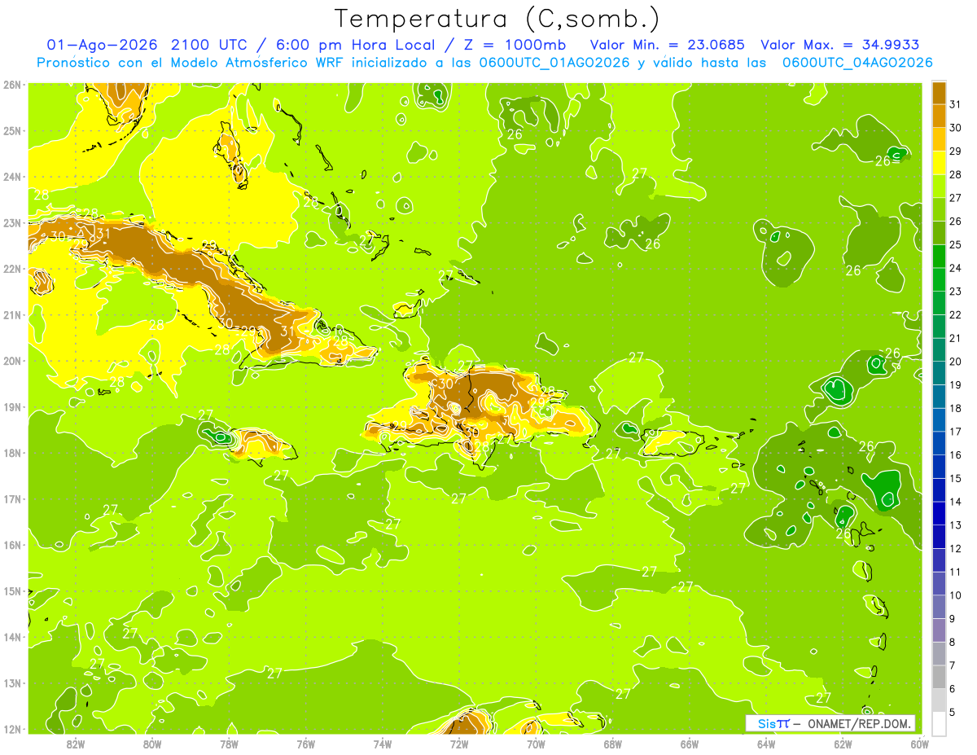977x755 pixels.
Task: Click color scale label '24'
Action: (955, 268)
